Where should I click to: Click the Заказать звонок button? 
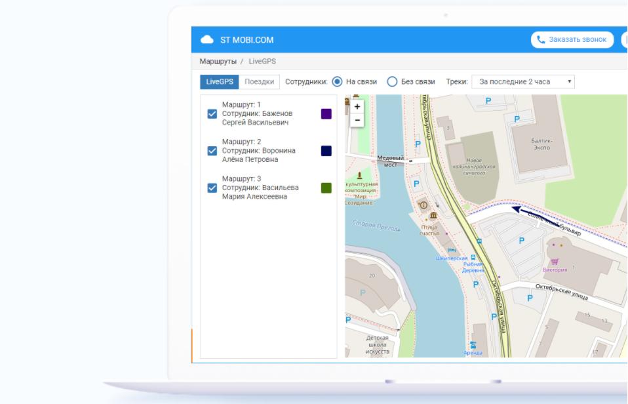[x=572, y=39]
